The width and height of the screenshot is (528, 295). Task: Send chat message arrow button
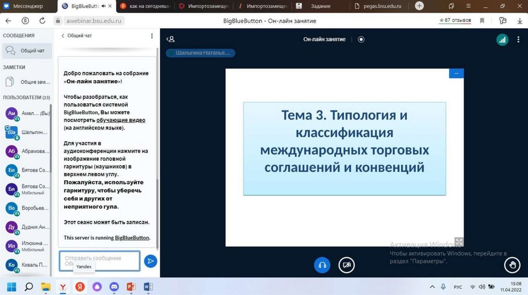[151, 261]
